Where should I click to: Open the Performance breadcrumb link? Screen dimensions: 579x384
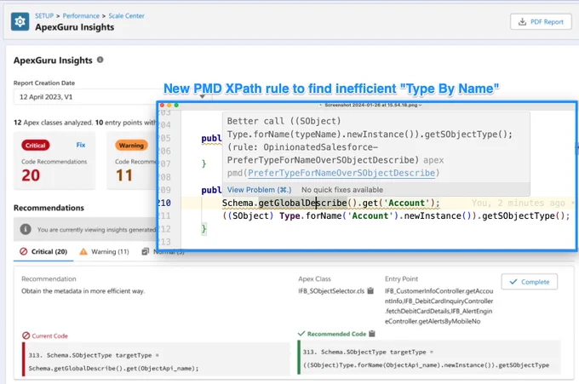coord(81,16)
